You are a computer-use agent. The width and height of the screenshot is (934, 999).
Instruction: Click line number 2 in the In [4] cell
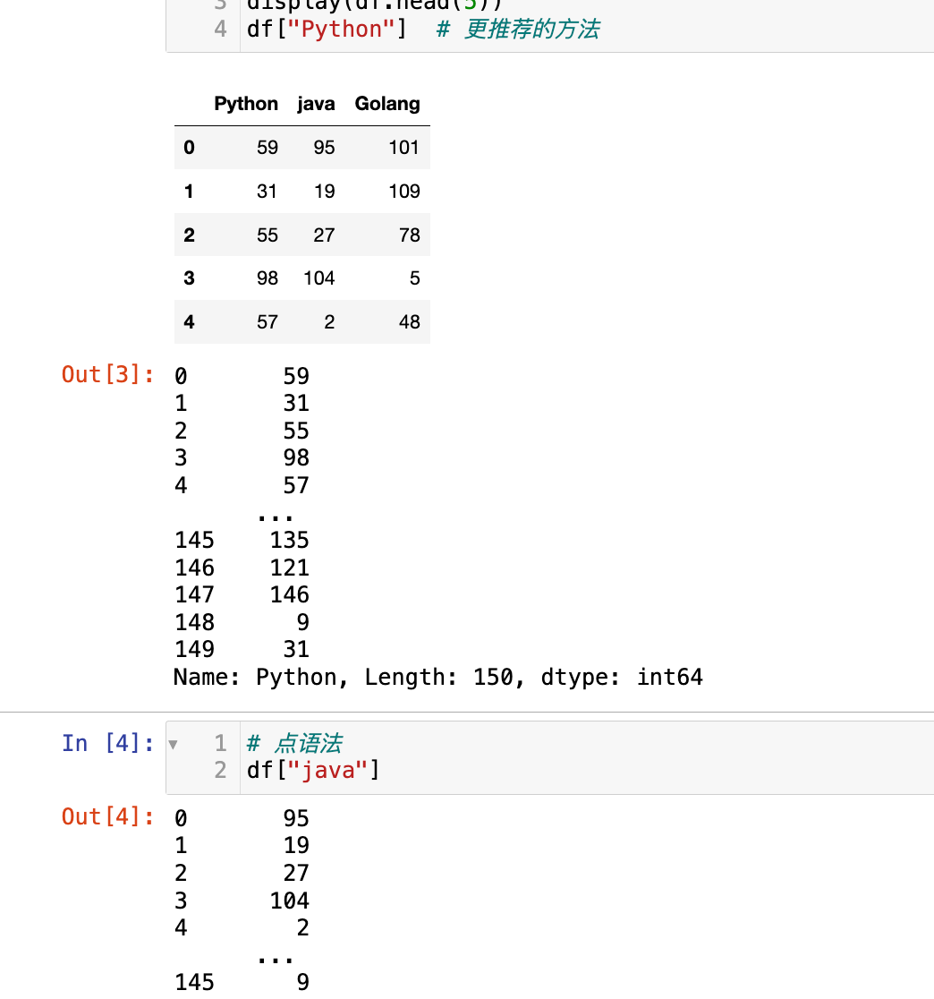click(x=221, y=770)
